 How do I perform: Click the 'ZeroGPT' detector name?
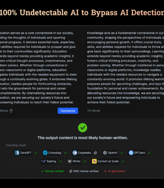coord(26,153)
